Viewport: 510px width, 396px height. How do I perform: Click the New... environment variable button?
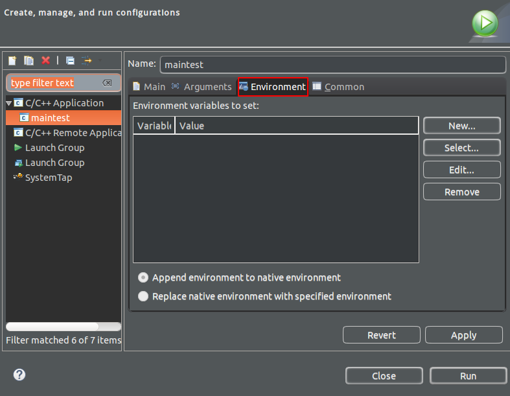click(462, 126)
